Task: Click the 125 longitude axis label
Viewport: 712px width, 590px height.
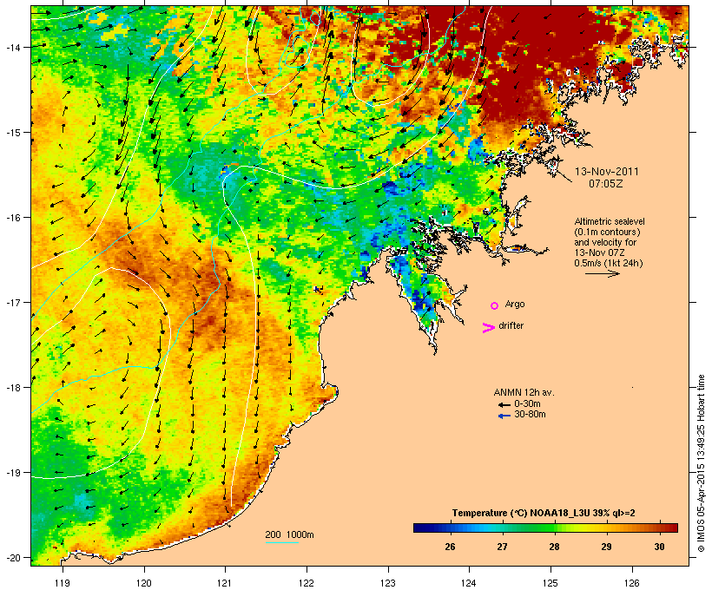Action: pos(550,583)
